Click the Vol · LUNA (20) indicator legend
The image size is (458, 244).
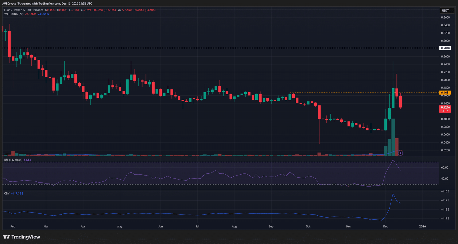coord(14,14)
